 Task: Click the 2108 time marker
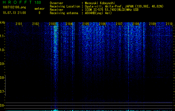click(x=136, y=24)
